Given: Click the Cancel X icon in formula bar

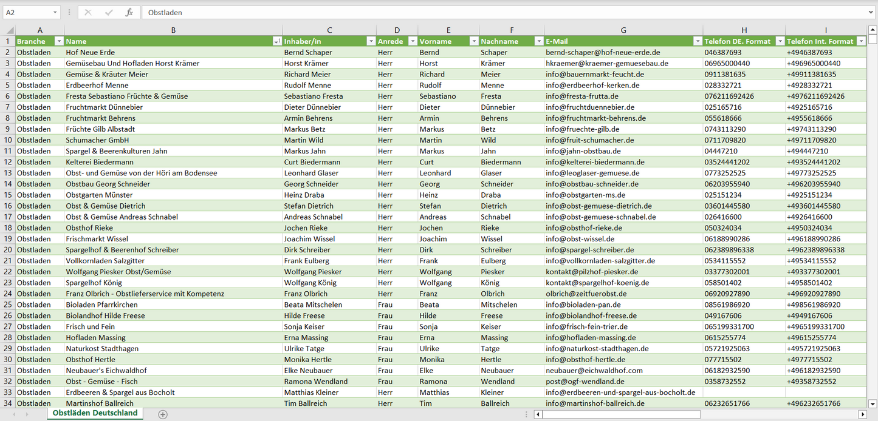Looking at the screenshot, I should [88, 12].
